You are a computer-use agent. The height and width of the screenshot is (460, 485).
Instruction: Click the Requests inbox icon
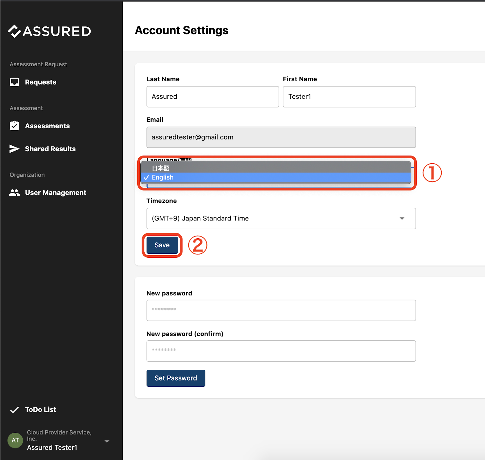tap(14, 82)
